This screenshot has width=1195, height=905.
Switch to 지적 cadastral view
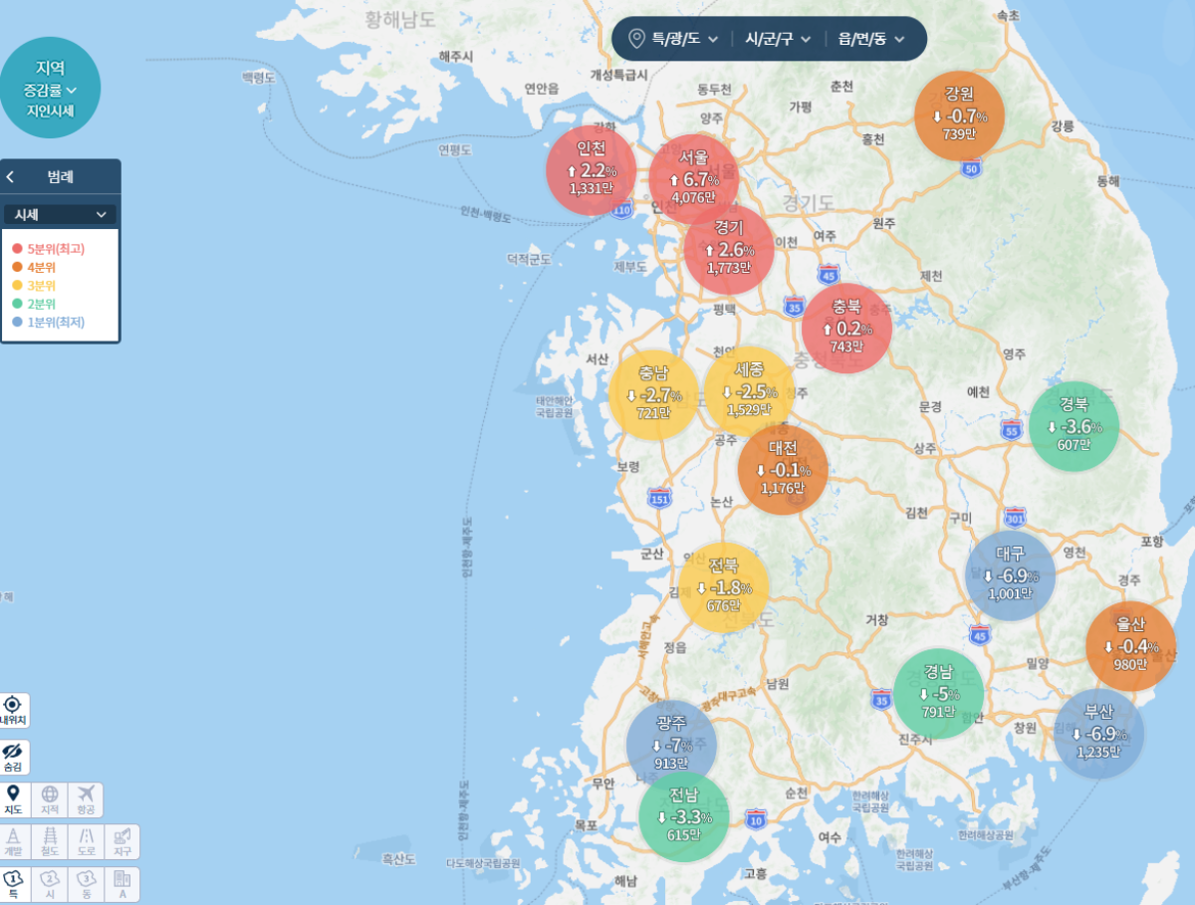point(49,799)
